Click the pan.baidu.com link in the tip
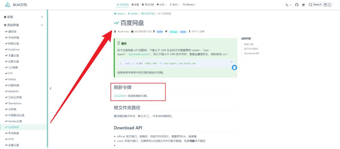340x149 pixels. click(139, 54)
